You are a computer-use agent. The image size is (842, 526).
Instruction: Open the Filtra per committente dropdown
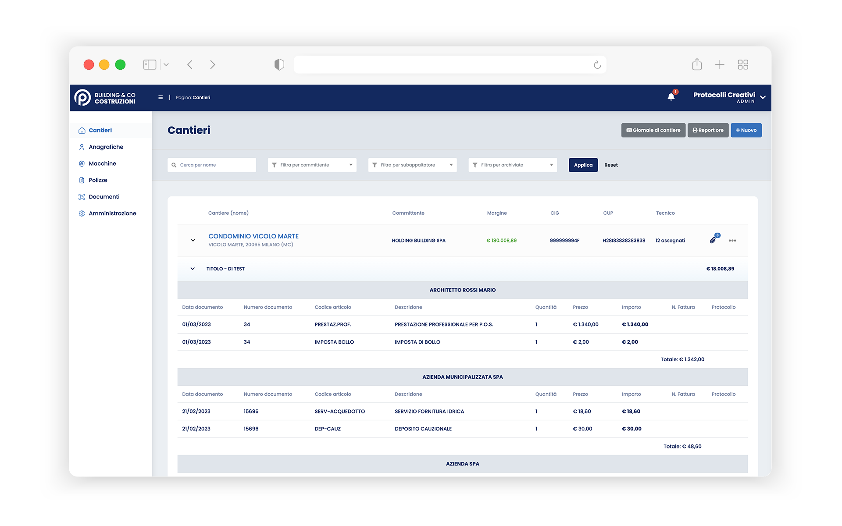coord(312,165)
